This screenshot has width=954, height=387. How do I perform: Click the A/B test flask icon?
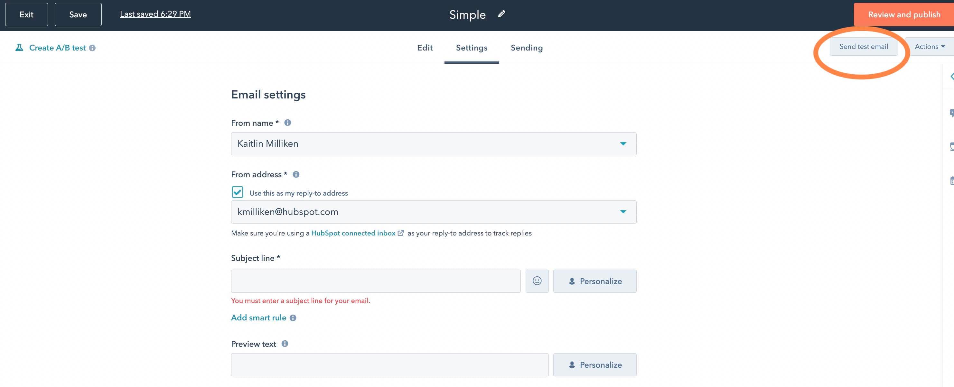click(19, 48)
